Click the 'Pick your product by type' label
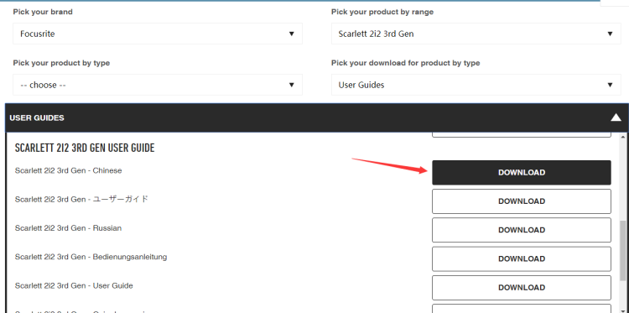Viewport: 629px width, 313px height. coord(61,63)
